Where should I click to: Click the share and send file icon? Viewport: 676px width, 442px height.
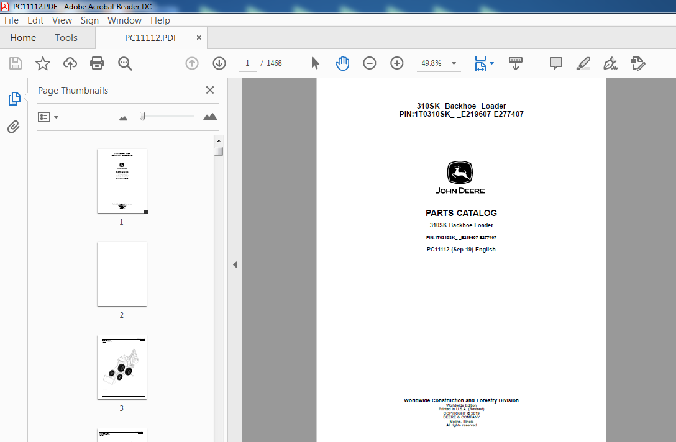637,63
